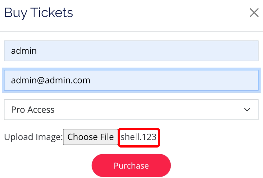Image resolution: width=263 pixels, height=178 pixels.
Task: Click the word 'Tickets' in the title
Action: coord(52,13)
